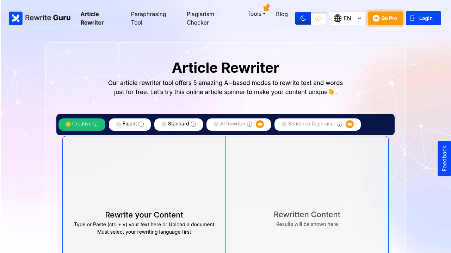Click text 'Results will be shown here'
The width and height of the screenshot is (451, 253).
coord(307,224)
